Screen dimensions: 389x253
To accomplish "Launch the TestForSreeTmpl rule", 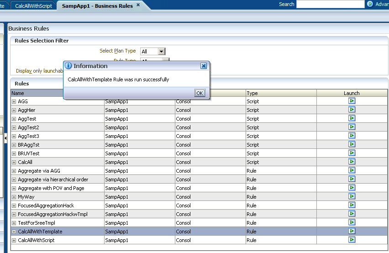I will click(x=352, y=222).
